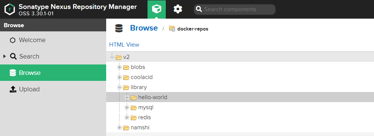Expand the blobs folder node
374x136 pixels.
pos(119,67)
